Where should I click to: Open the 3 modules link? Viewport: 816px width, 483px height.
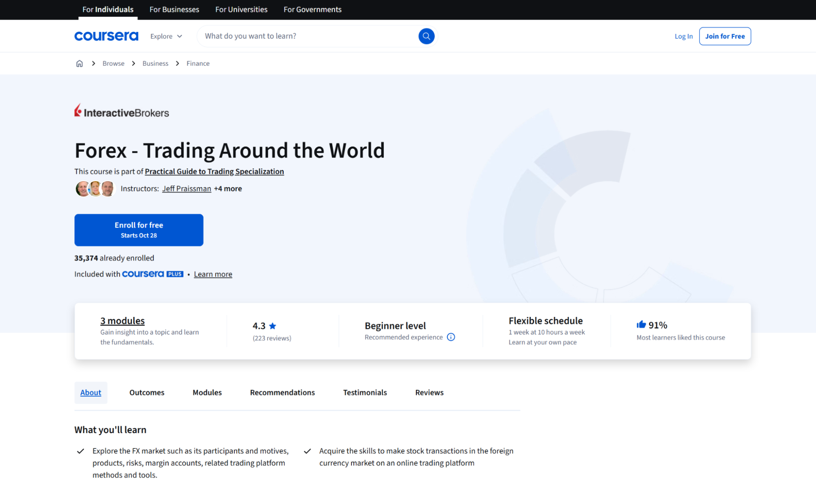point(122,321)
